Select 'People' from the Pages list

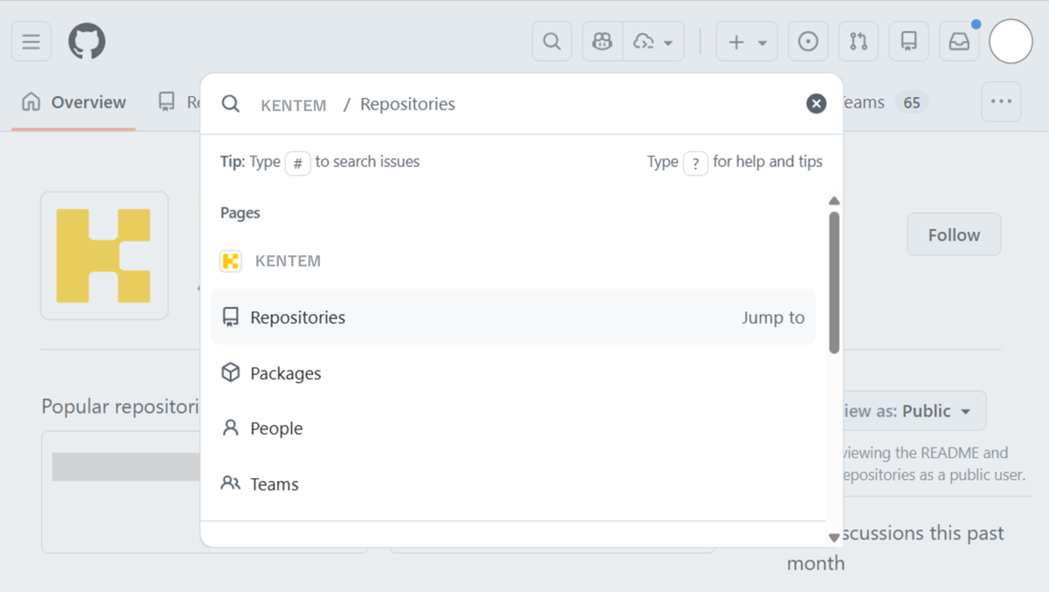pos(275,428)
